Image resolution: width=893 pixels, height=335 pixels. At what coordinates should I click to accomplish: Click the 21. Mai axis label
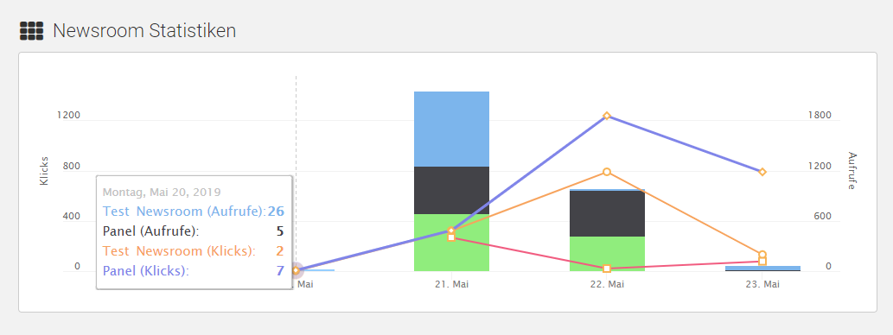[x=451, y=284]
